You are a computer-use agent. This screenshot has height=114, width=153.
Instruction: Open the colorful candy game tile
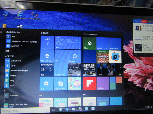(x=74, y=84)
